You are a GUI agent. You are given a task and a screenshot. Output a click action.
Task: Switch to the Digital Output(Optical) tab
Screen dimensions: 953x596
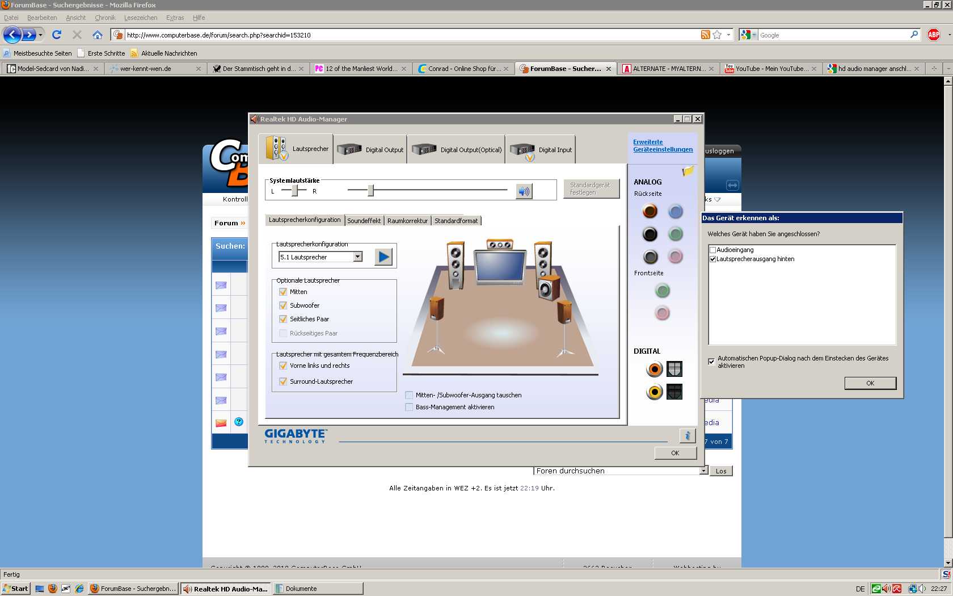pyautogui.click(x=457, y=150)
